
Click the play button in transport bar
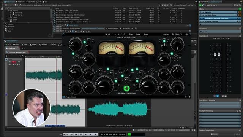click(x=90, y=134)
